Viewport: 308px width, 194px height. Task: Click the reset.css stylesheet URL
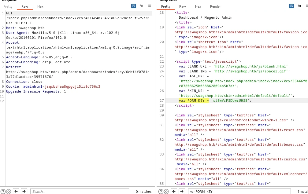coord(239,130)
